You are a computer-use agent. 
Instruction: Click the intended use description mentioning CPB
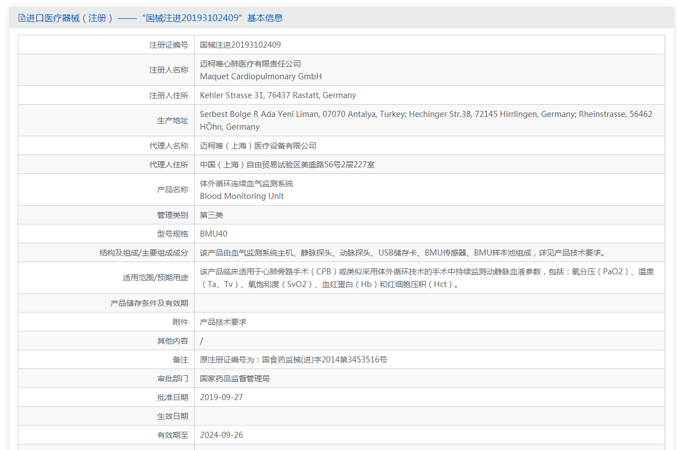click(426, 272)
